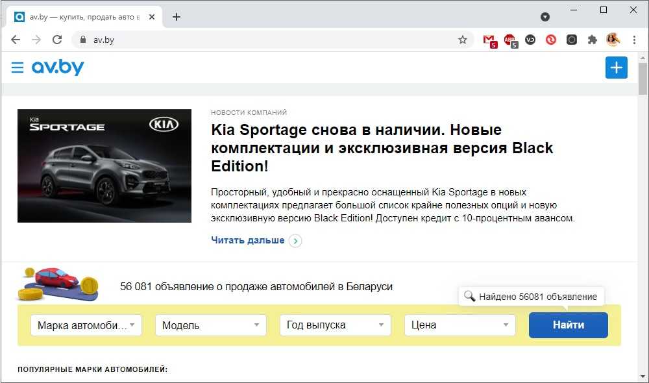649x383 pixels.
Task: Reload the page
Action: pos(57,40)
